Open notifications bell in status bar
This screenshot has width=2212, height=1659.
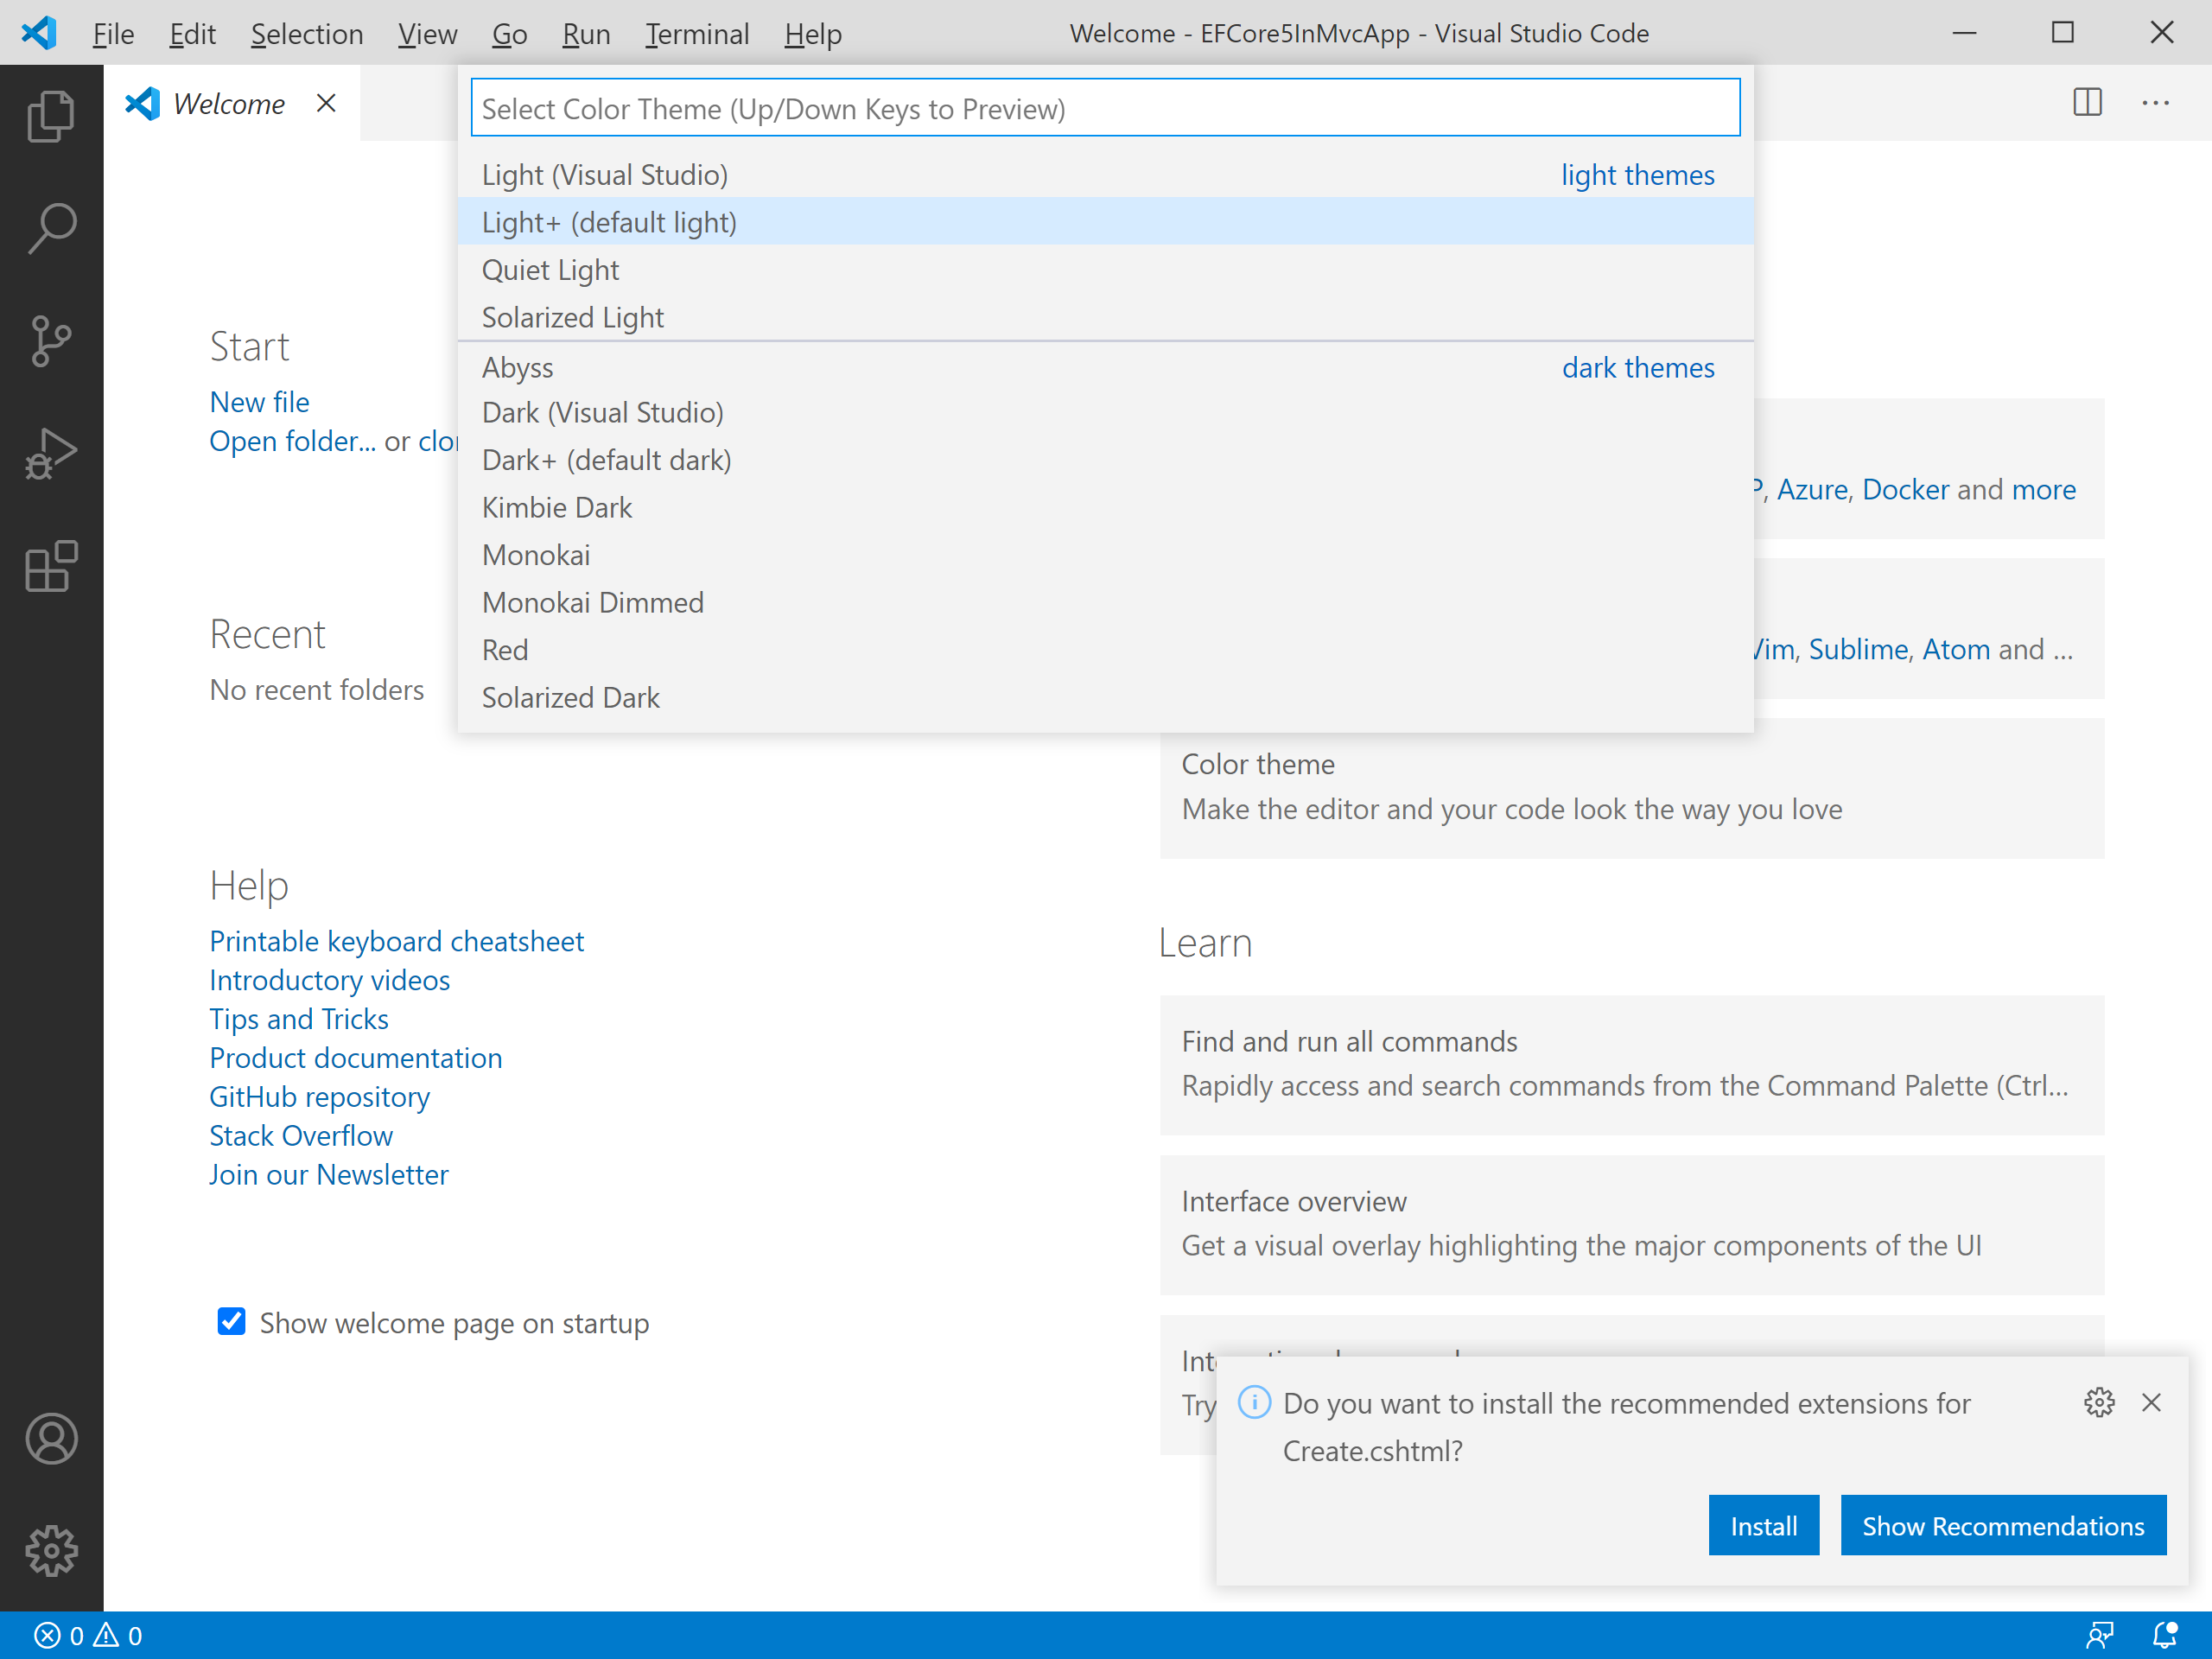point(2165,1635)
